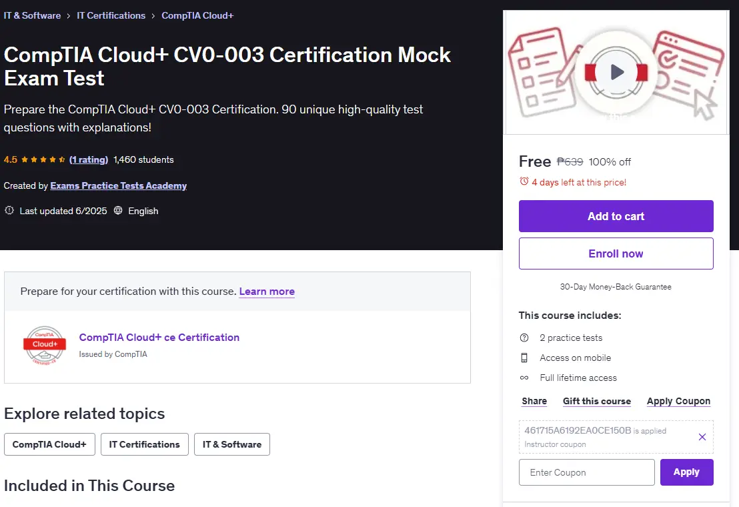Add the course to cart
Screen dimensions: 739x507
[x=616, y=216]
